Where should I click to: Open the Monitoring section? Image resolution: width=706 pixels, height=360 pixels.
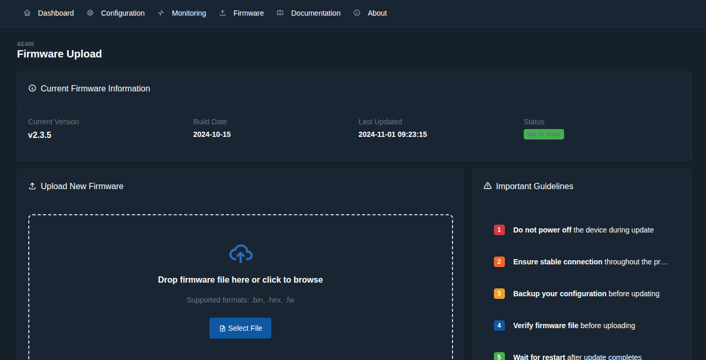[189, 13]
